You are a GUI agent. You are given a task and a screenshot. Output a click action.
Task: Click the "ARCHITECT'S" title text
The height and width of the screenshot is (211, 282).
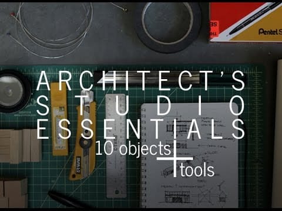[141, 81]
